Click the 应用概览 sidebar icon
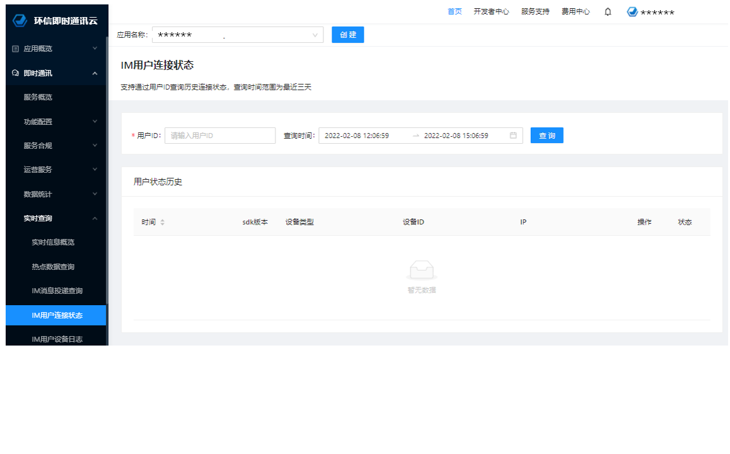This screenshot has height=454, width=730. [15, 49]
